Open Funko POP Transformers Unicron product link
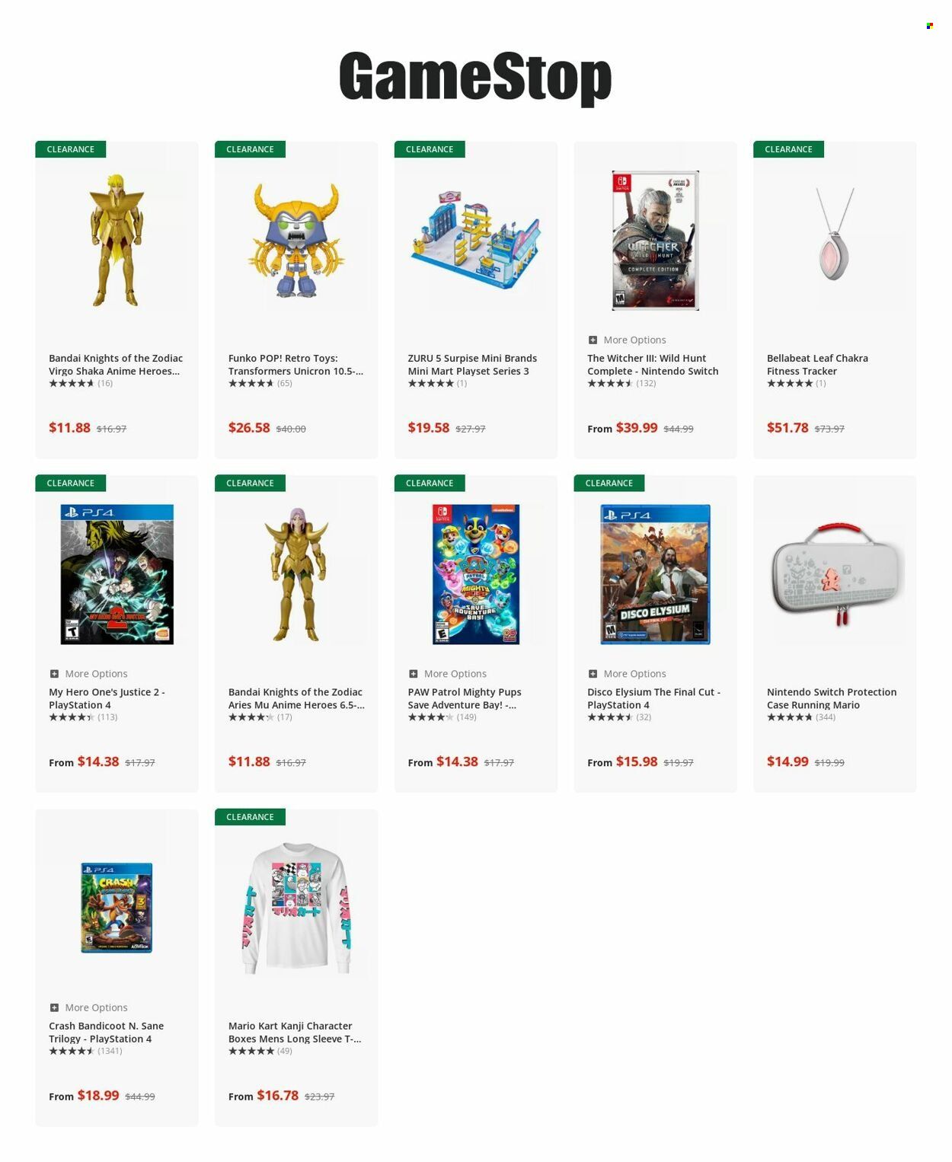 (x=296, y=365)
